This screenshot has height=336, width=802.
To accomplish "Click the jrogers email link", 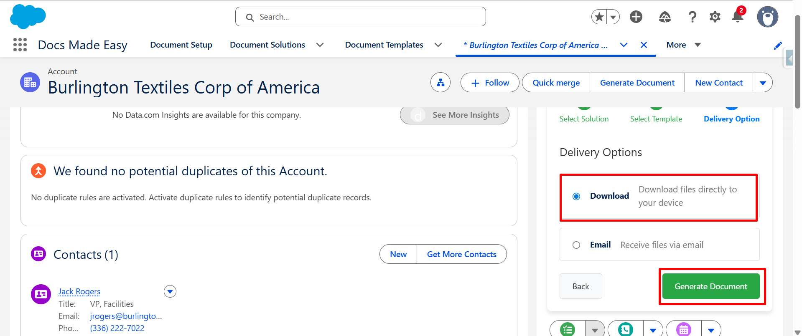I will tap(126, 316).
